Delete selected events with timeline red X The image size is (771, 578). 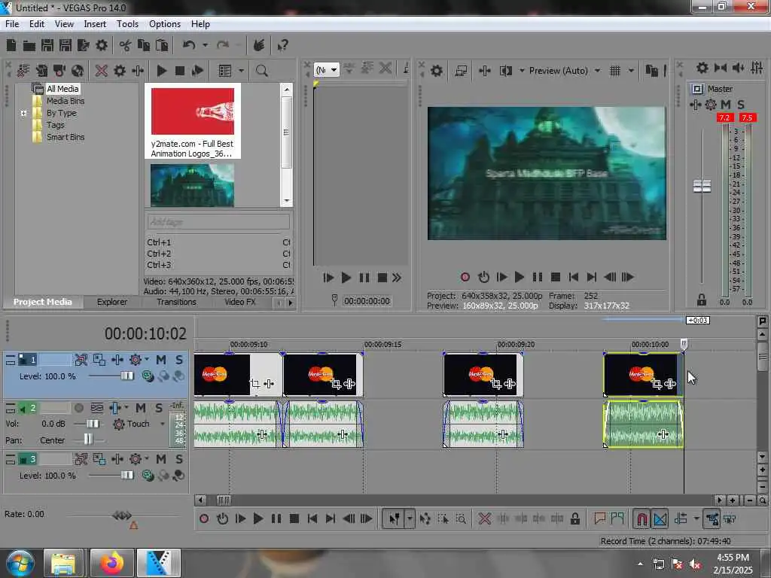tap(485, 519)
